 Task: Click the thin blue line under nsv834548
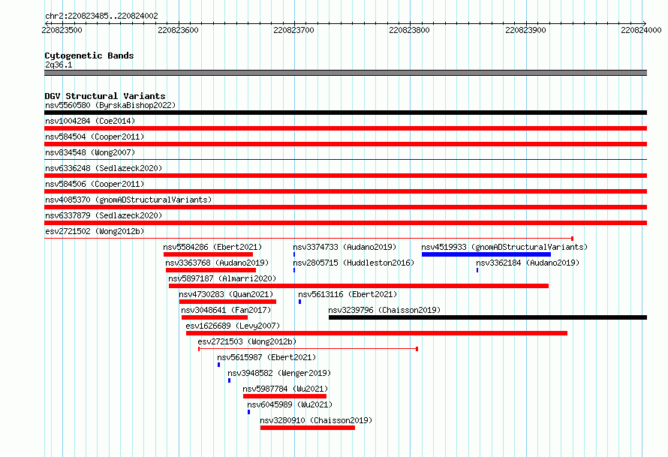[x=345, y=159]
